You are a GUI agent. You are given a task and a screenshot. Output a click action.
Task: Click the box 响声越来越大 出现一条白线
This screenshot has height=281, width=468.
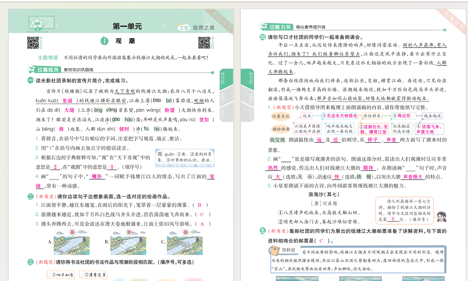pyautogui.click(x=340, y=129)
